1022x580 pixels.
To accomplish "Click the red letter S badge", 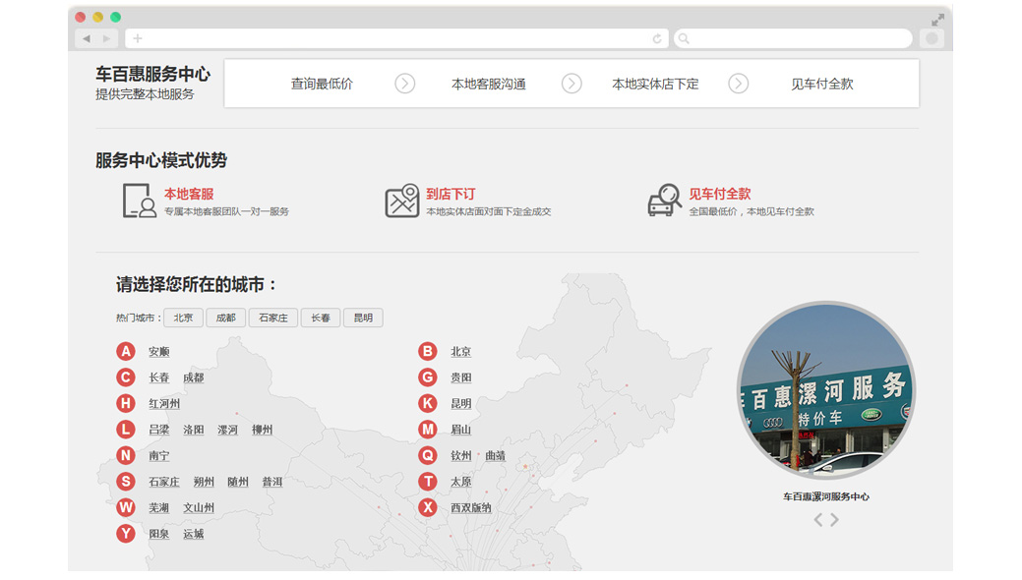I will (126, 482).
